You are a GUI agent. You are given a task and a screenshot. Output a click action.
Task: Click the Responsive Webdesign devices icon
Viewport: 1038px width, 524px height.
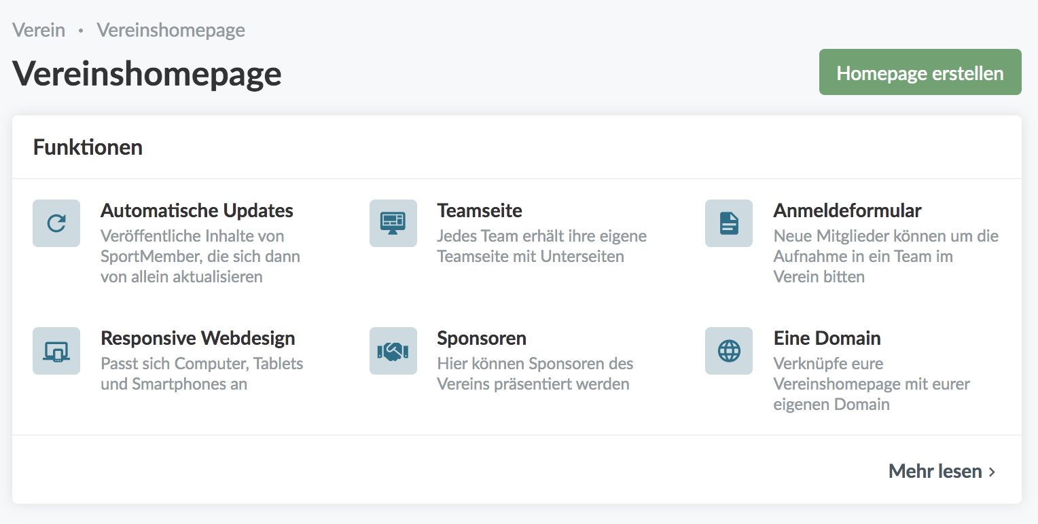(56, 351)
